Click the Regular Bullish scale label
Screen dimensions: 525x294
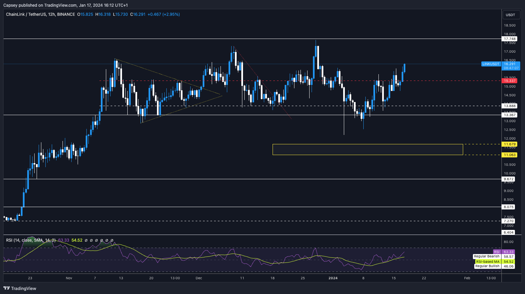(x=487, y=266)
